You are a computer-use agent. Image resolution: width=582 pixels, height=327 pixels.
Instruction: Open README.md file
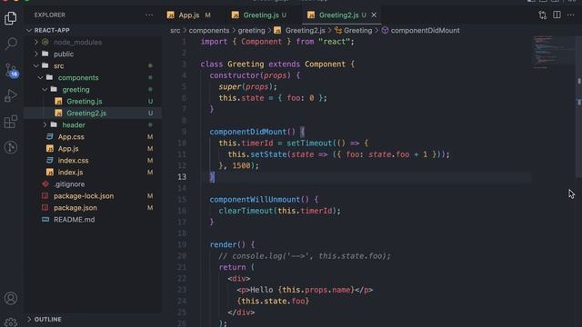click(93, 220)
